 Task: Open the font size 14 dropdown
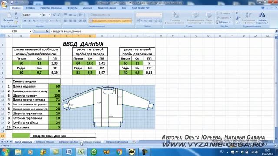click(x=50, y=15)
